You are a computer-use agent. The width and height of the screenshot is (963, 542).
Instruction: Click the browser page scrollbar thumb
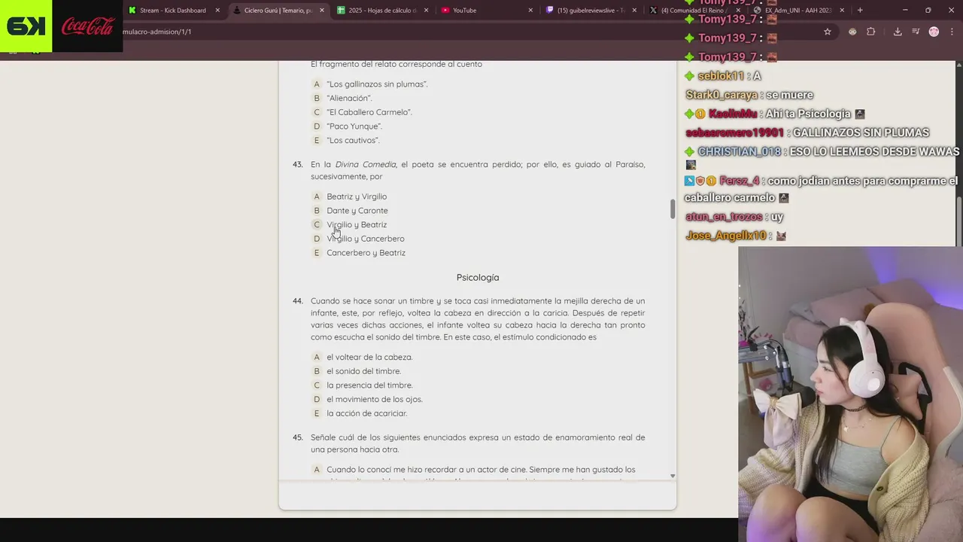959,221
